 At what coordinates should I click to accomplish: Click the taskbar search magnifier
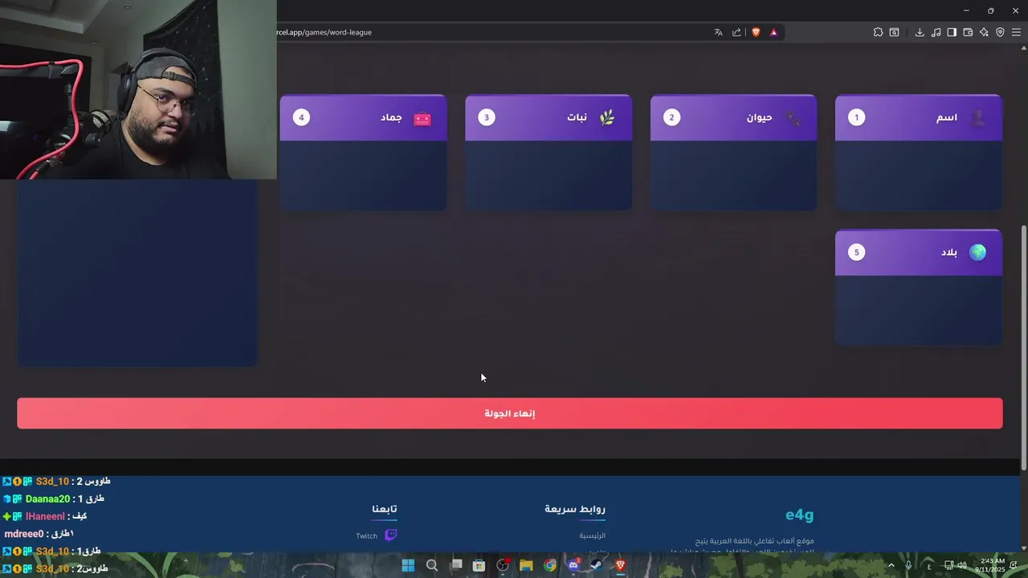tap(432, 565)
